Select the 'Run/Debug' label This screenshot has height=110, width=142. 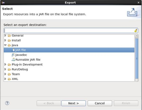click(20, 69)
